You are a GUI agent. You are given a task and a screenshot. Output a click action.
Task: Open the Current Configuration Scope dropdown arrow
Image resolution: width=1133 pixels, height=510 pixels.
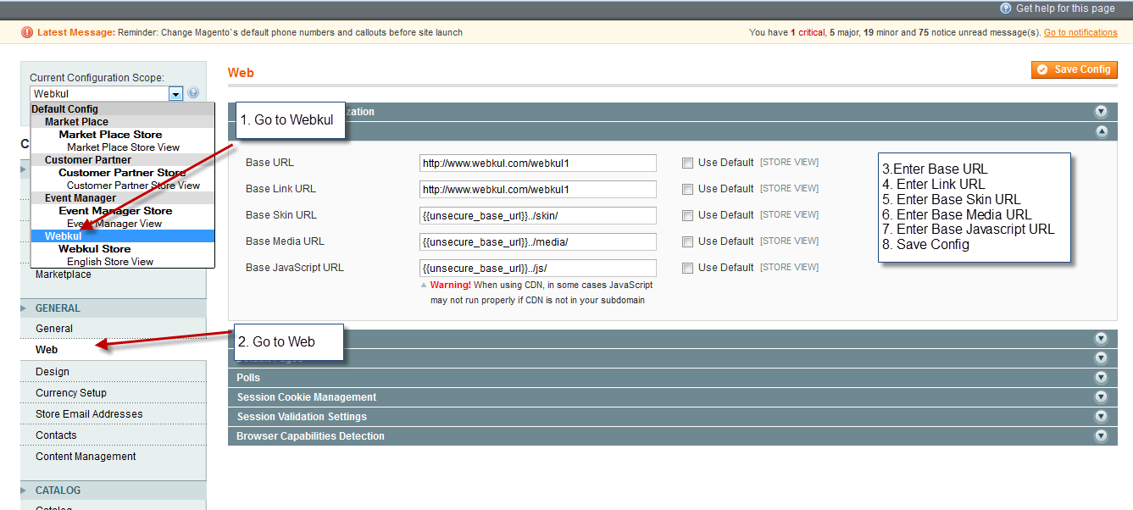click(x=175, y=94)
